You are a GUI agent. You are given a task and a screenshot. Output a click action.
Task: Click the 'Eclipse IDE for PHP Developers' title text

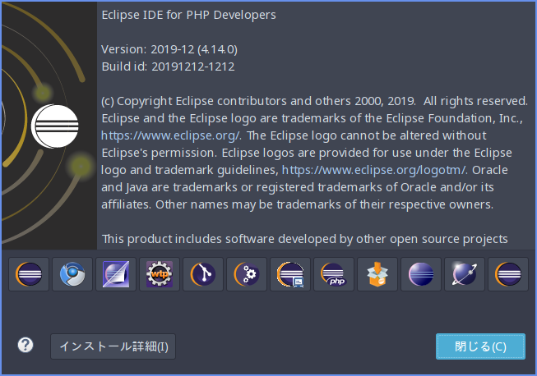[x=188, y=15]
